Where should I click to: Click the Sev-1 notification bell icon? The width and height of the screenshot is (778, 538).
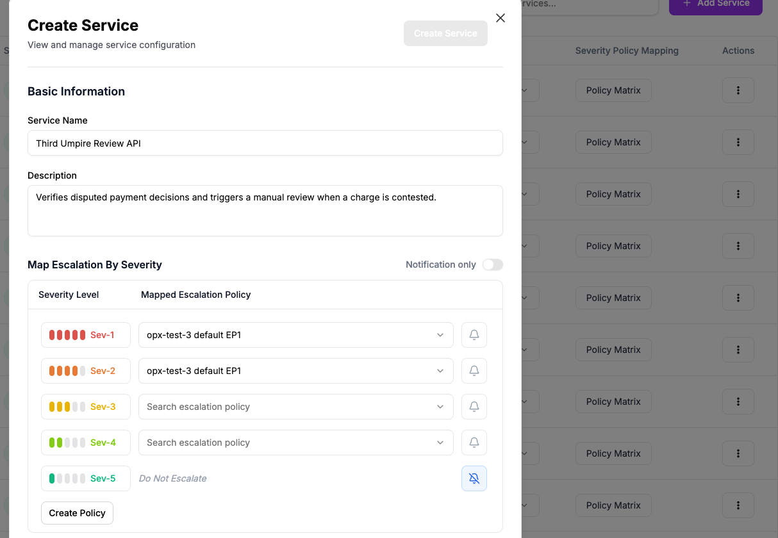[474, 335]
